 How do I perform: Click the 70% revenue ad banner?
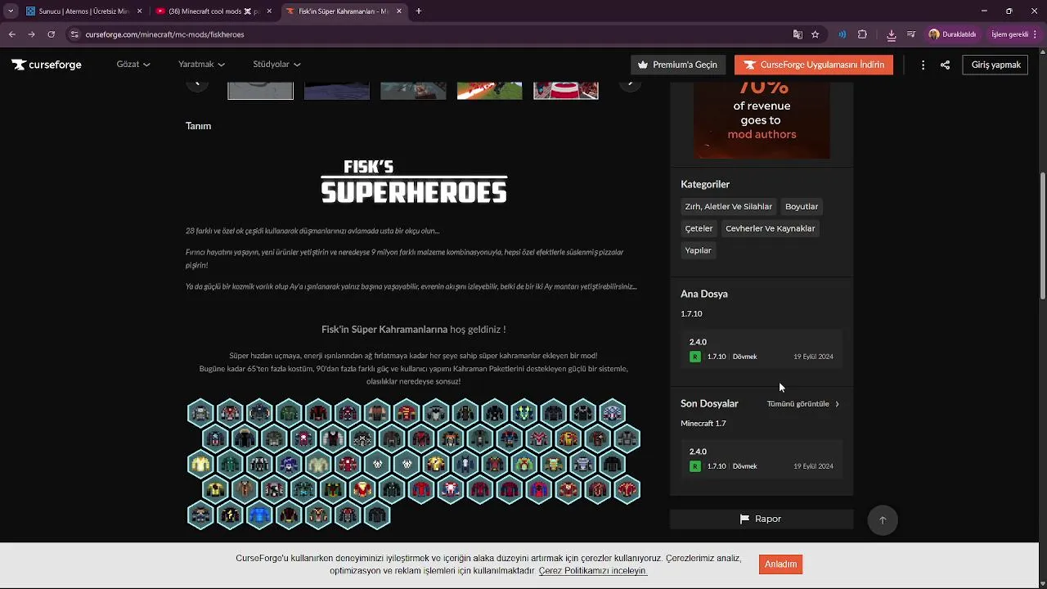point(762,119)
